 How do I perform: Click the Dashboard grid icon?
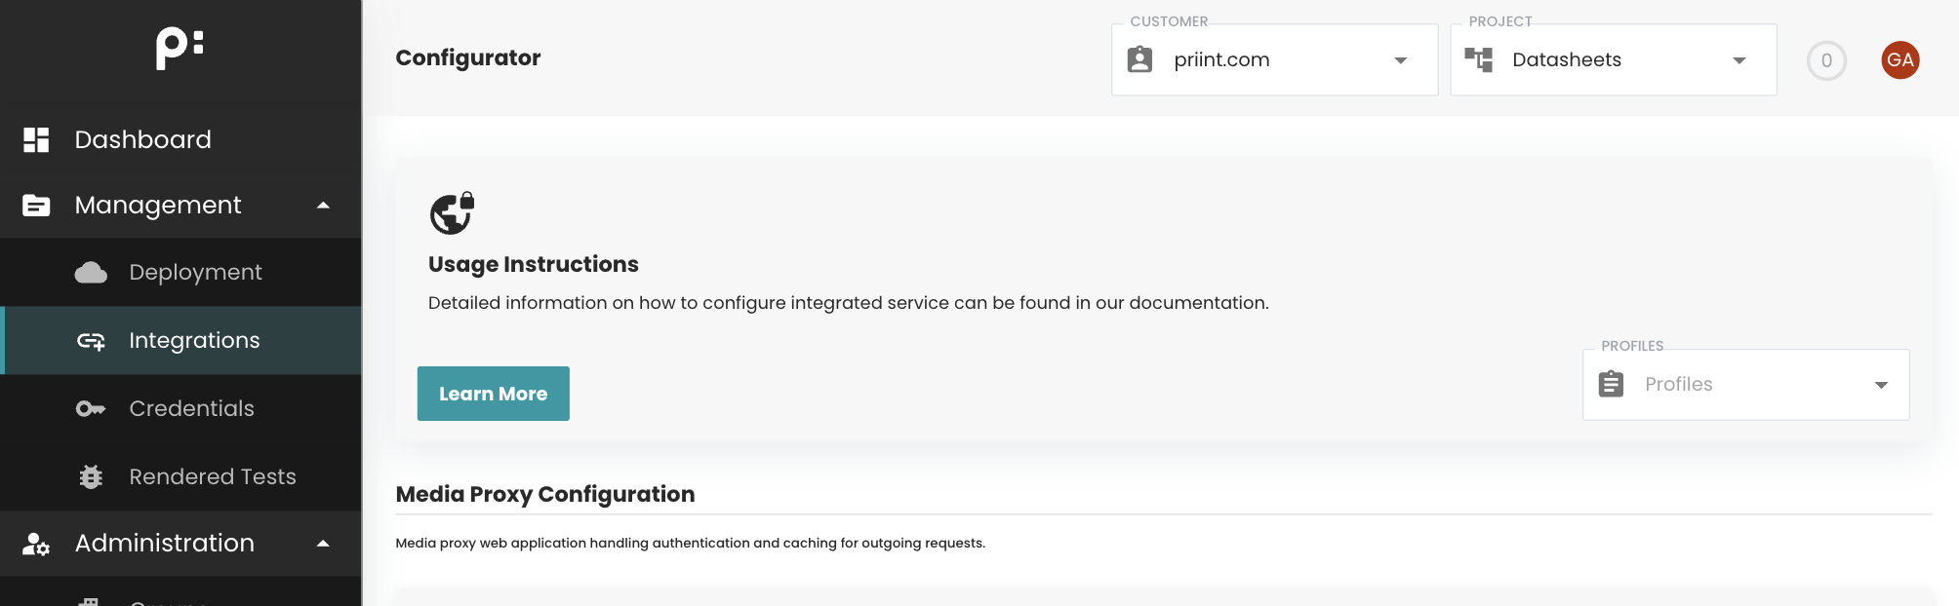pyautogui.click(x=36, y=139)
